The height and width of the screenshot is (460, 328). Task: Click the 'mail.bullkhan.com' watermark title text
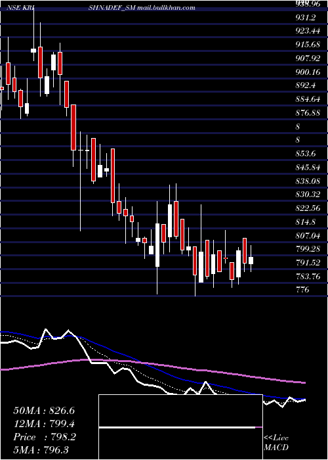click(167, 8)
